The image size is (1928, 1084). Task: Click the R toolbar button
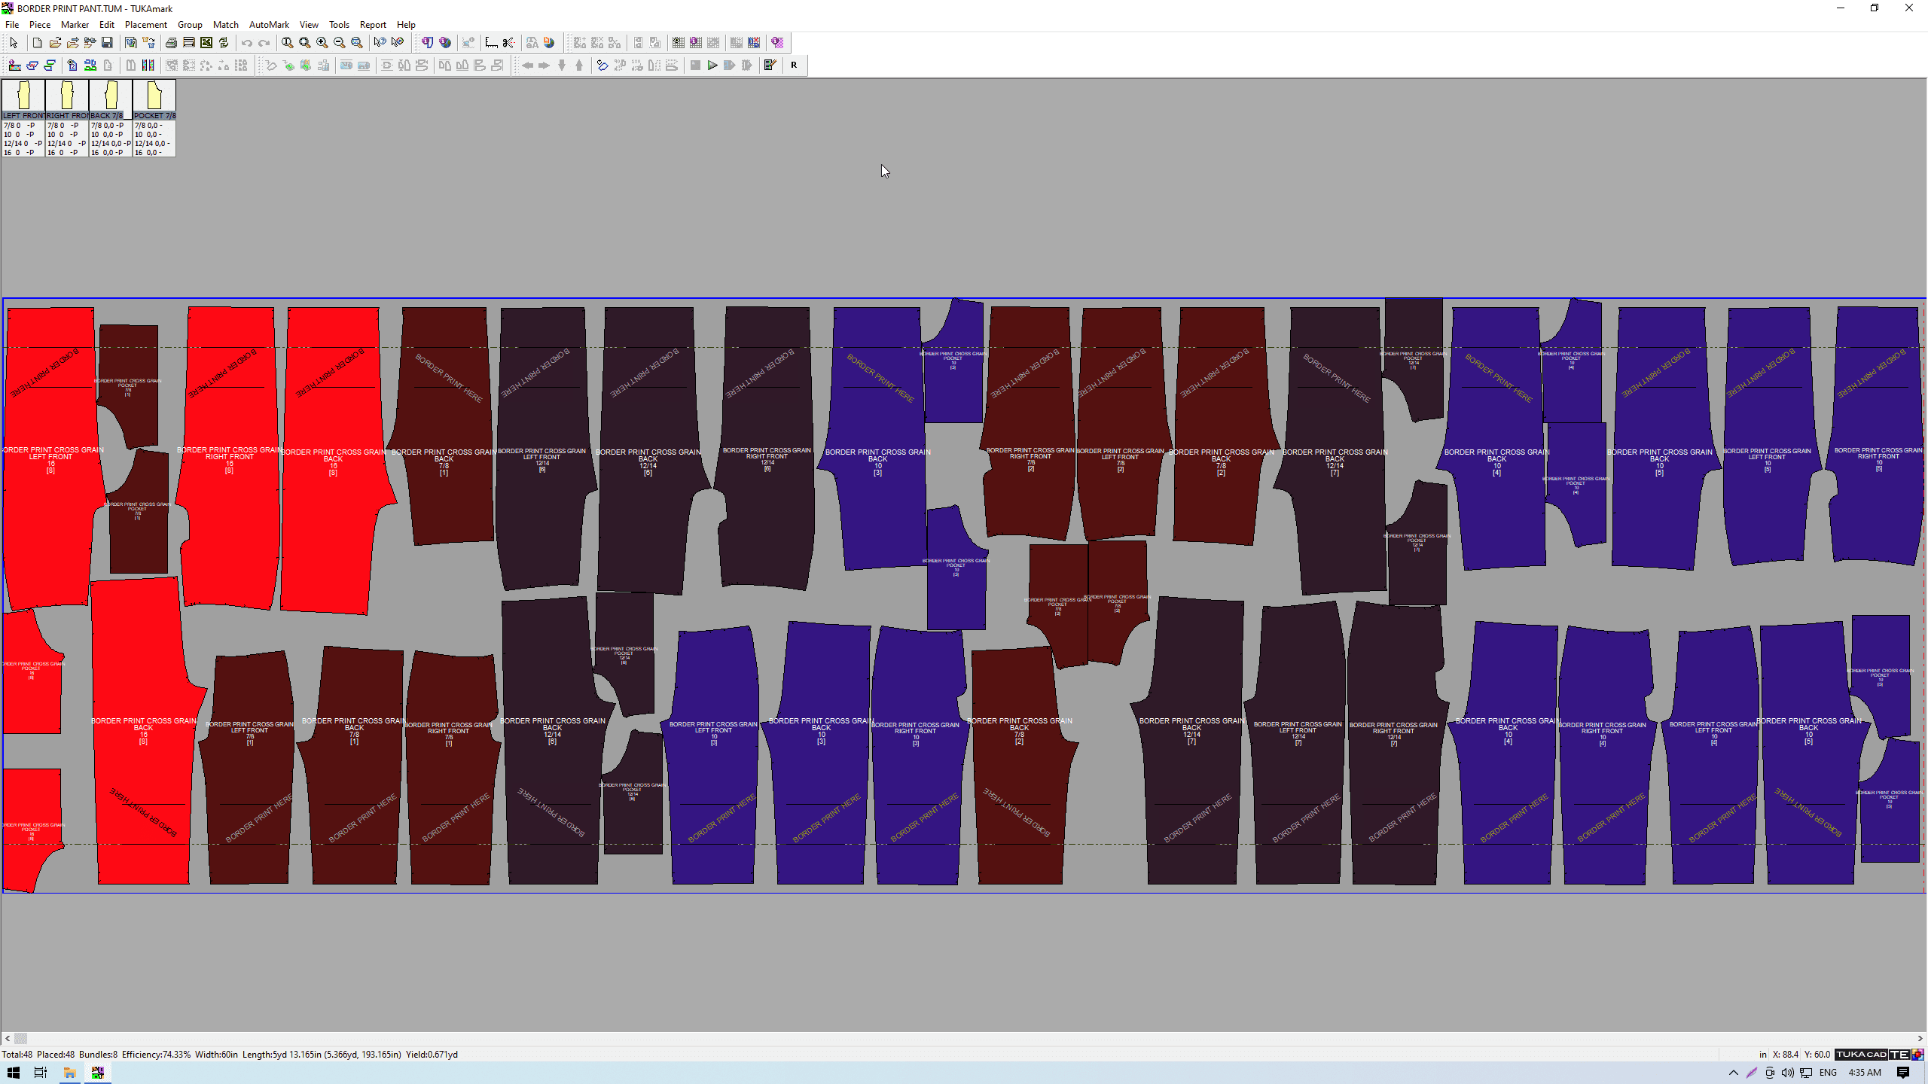[794, 65]
